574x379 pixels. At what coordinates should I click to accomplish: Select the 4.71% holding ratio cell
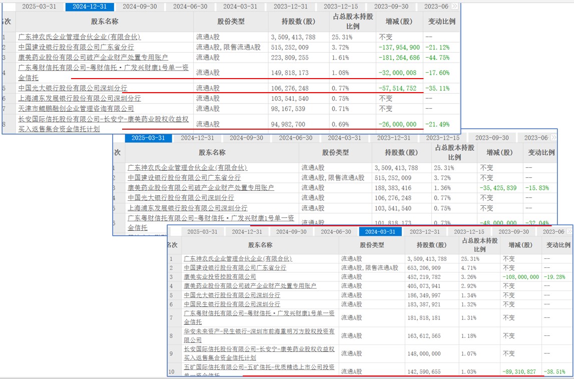point(468,268)
